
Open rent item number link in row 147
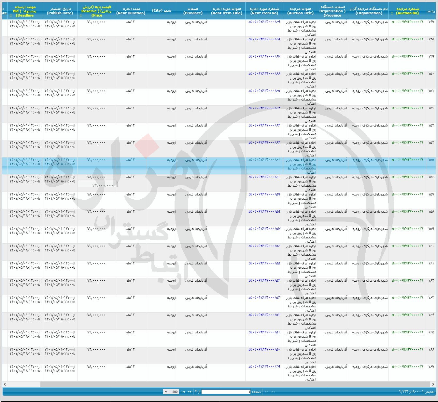tap(264, 22)
